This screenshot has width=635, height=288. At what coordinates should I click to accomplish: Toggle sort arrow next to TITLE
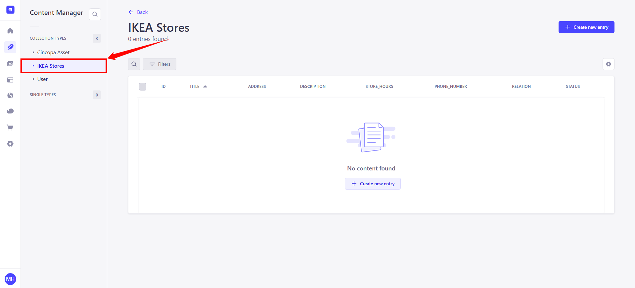[205, 87]
